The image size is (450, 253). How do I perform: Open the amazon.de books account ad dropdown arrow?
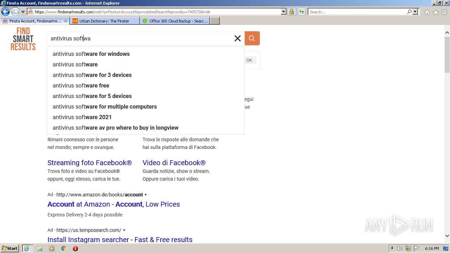point(146,195)
